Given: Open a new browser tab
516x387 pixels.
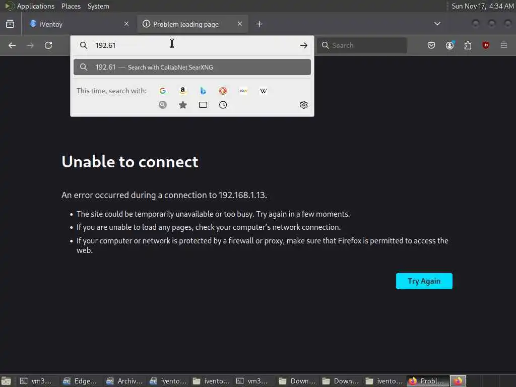Looking at the screenshot, I should 260,24.
